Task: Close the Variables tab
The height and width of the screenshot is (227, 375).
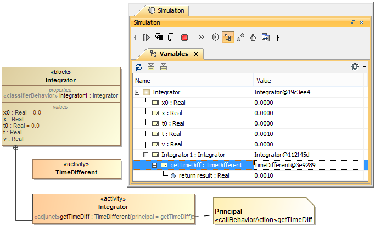Action: tap(196, 54)
